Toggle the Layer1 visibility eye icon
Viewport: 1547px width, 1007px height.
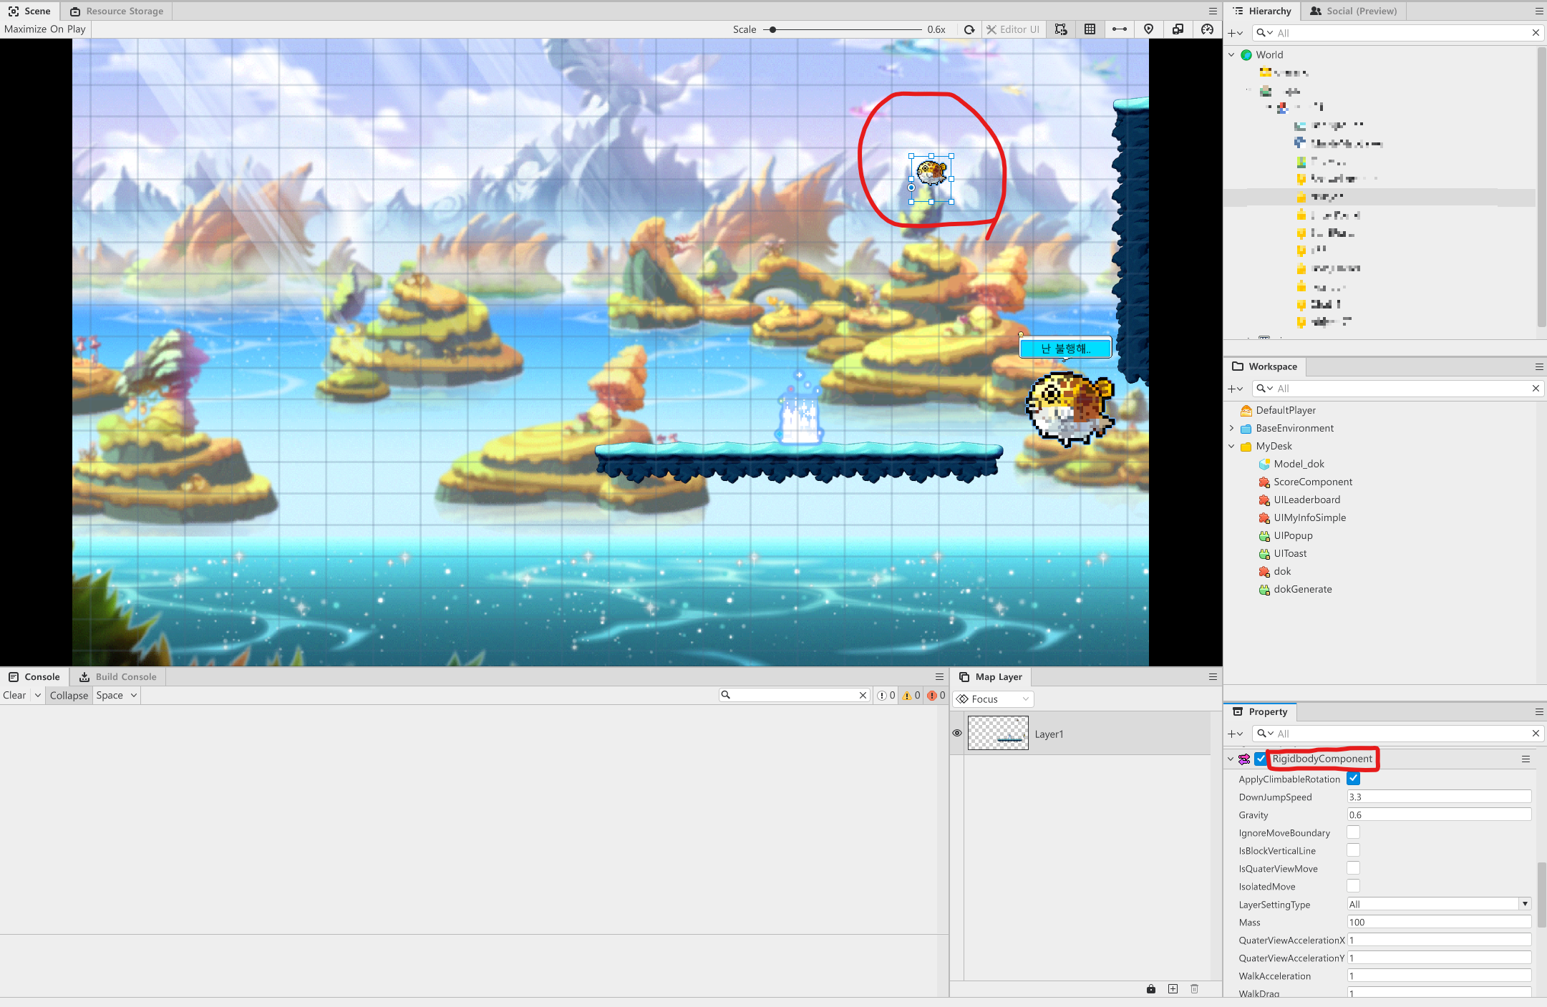tap(957, 733)
